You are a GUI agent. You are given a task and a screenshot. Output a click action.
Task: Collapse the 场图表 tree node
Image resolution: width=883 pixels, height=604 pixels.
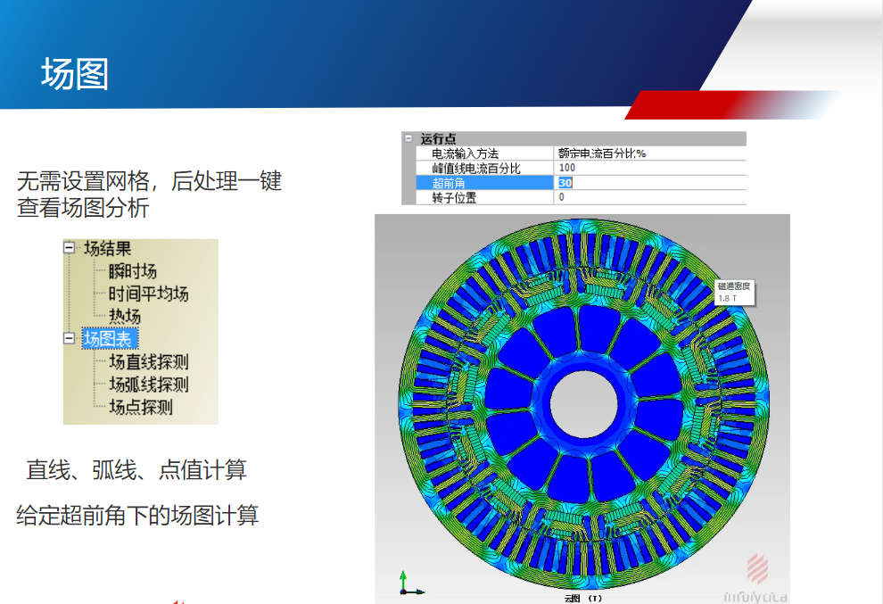click(x=70, y=338)
